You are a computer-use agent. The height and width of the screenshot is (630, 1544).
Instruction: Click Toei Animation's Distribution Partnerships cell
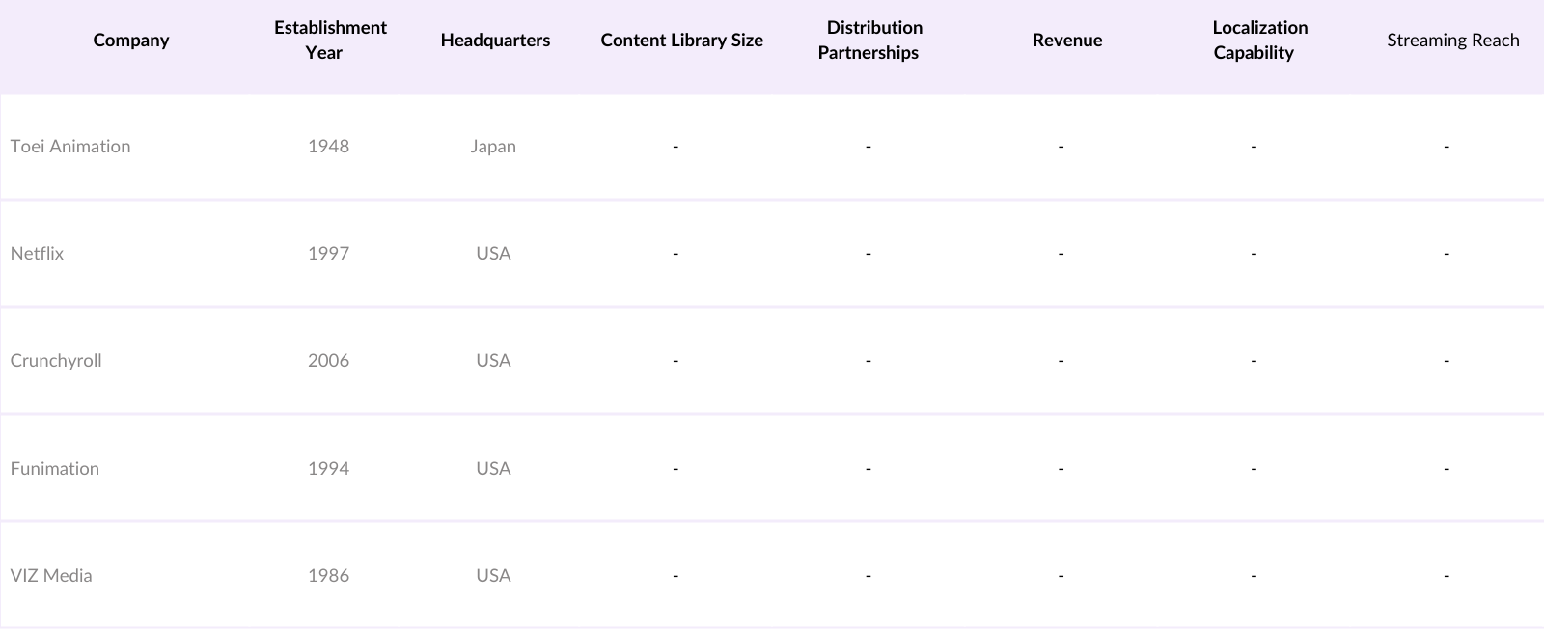tap(868, 147)
